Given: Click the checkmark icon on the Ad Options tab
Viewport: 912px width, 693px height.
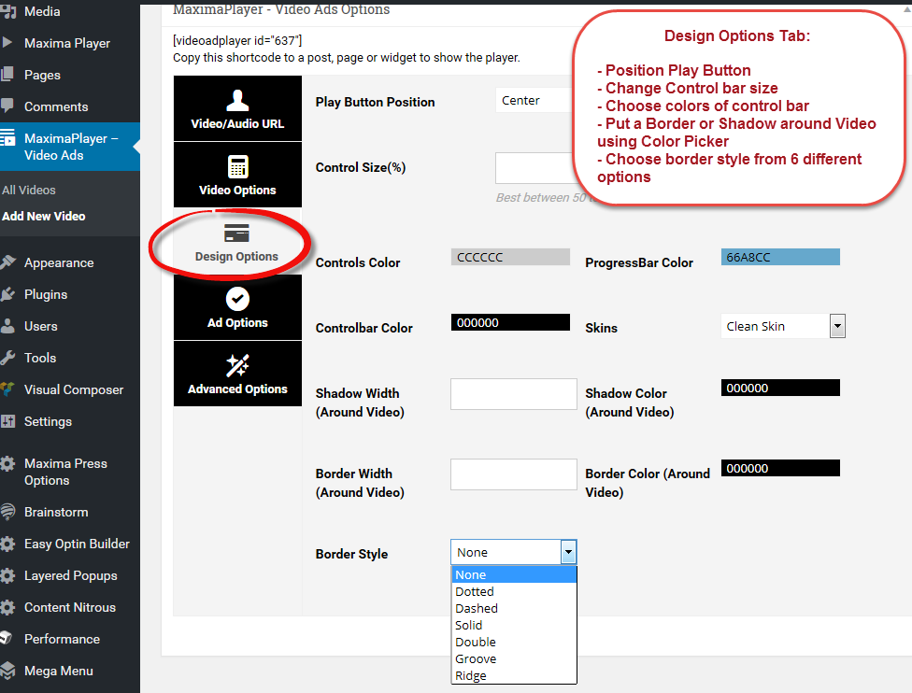Looking at the screenshot, I should click(x=237, y=299).
